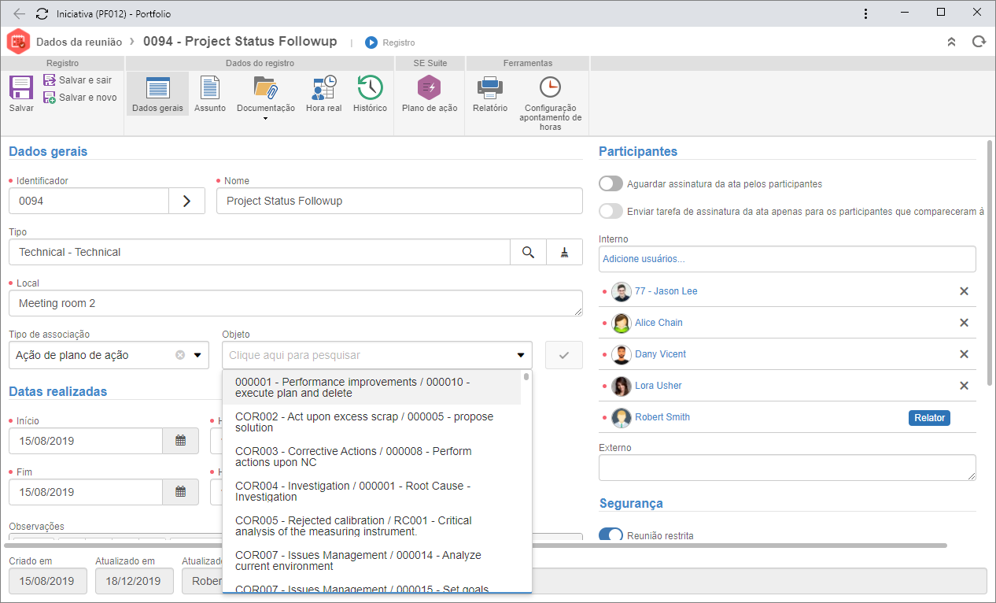This screenshot has height=603, width=996.
Task: Open Plano de ação
Action: 430,94
